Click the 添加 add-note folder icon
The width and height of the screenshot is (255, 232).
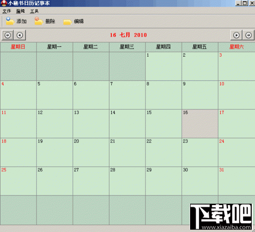[x=10, y=21]
